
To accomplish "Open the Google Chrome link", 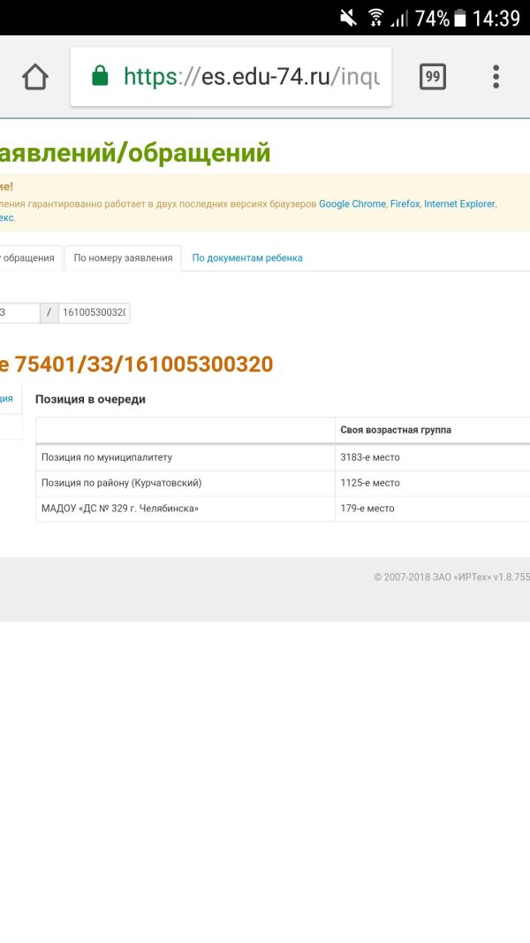I will 352,203.
